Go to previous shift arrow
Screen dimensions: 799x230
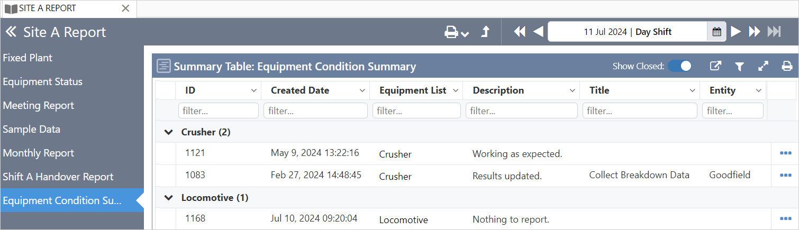click(538, 32)
